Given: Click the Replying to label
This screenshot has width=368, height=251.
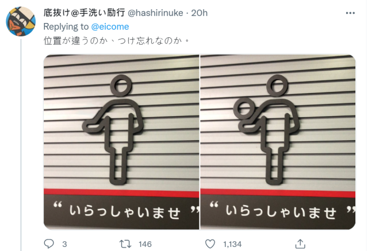Looking at the screenshot, I should [66, 27].
